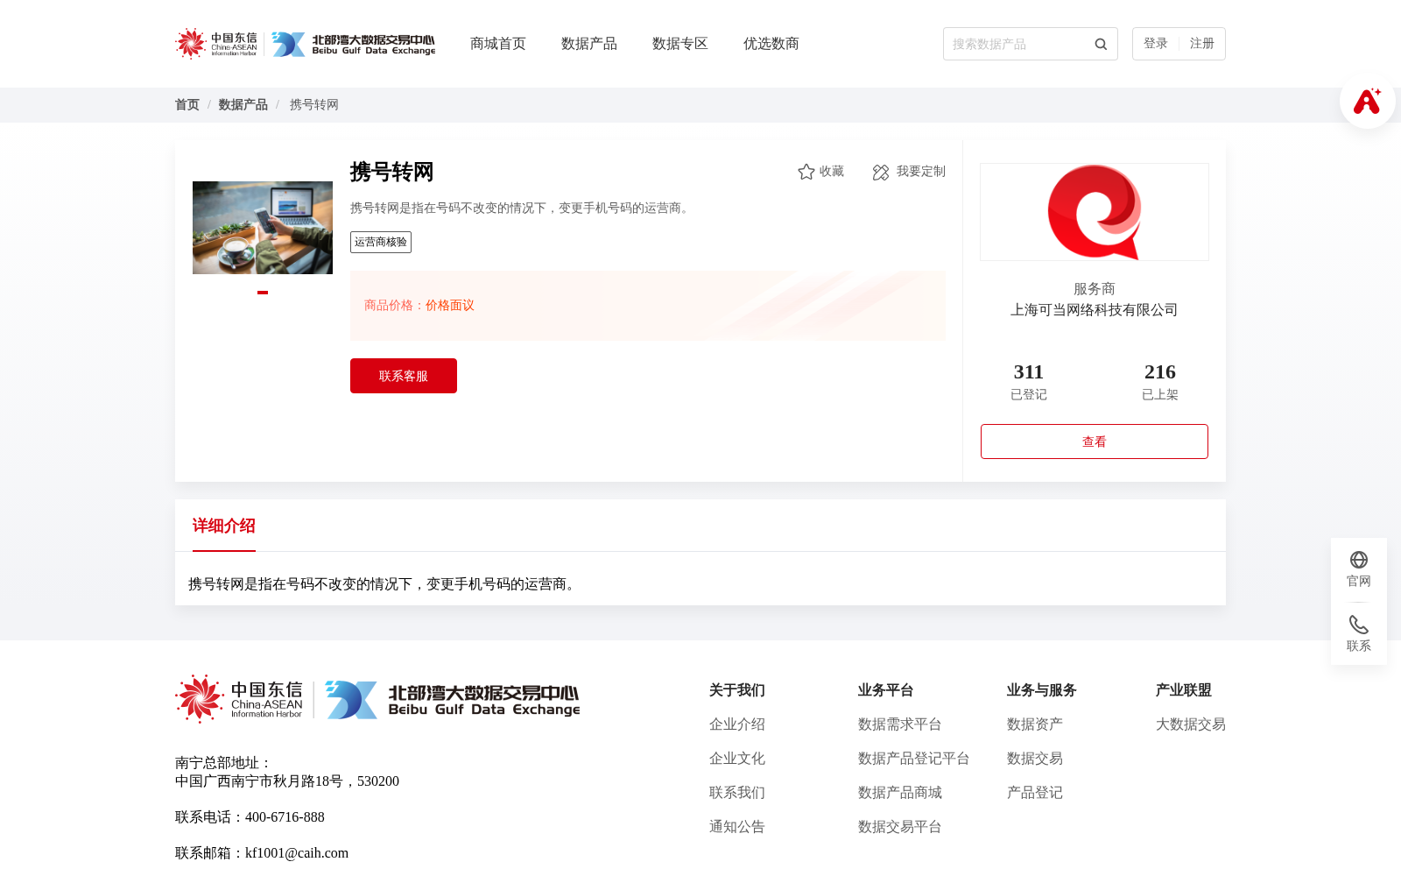
Task: Open footer link 数据产品商城
Action: pyautogui.click(x=900, y=793)
